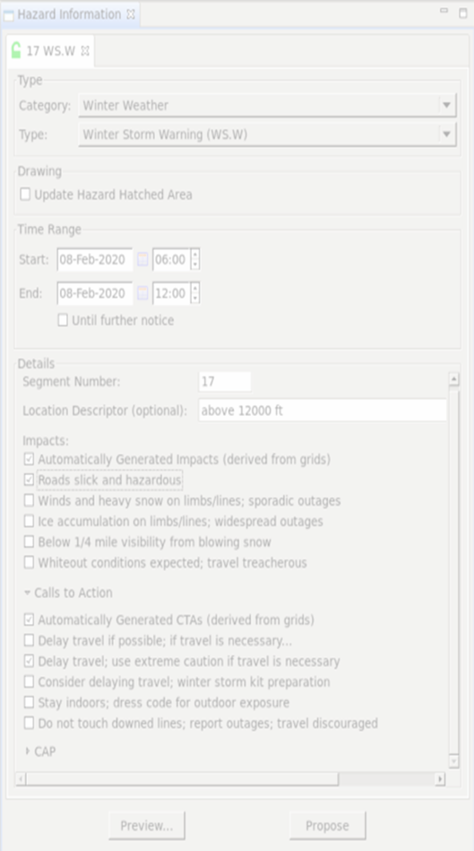Check the Until further notice box

(x=63, y=320)
